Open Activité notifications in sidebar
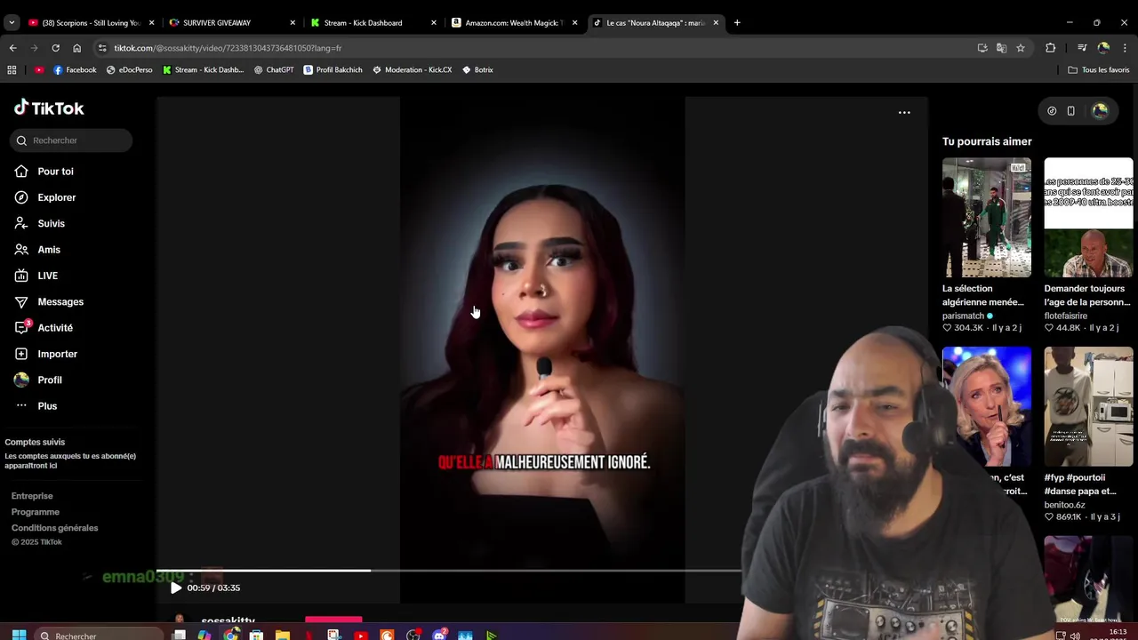 (44, 328)
